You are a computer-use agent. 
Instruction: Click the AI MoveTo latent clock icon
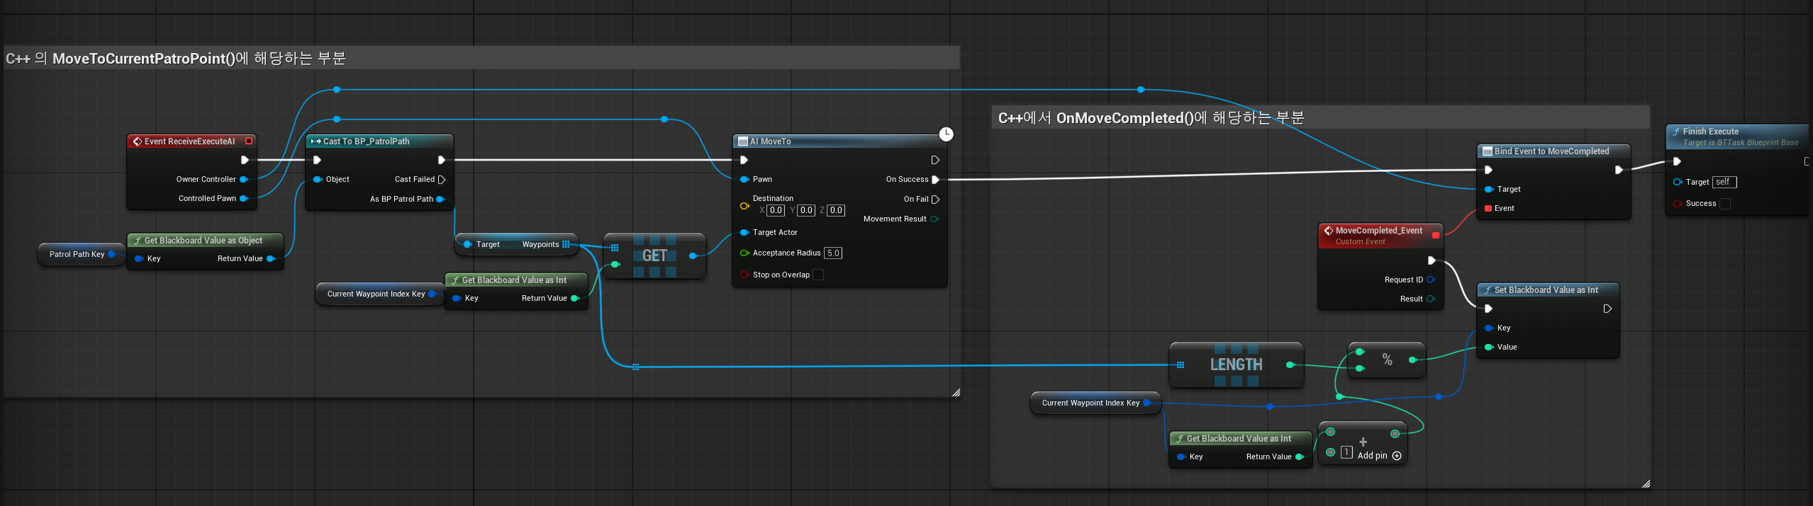(x=947, y=134)
